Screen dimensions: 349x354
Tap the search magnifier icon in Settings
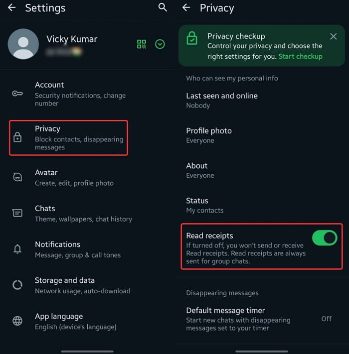click(163, 7)
